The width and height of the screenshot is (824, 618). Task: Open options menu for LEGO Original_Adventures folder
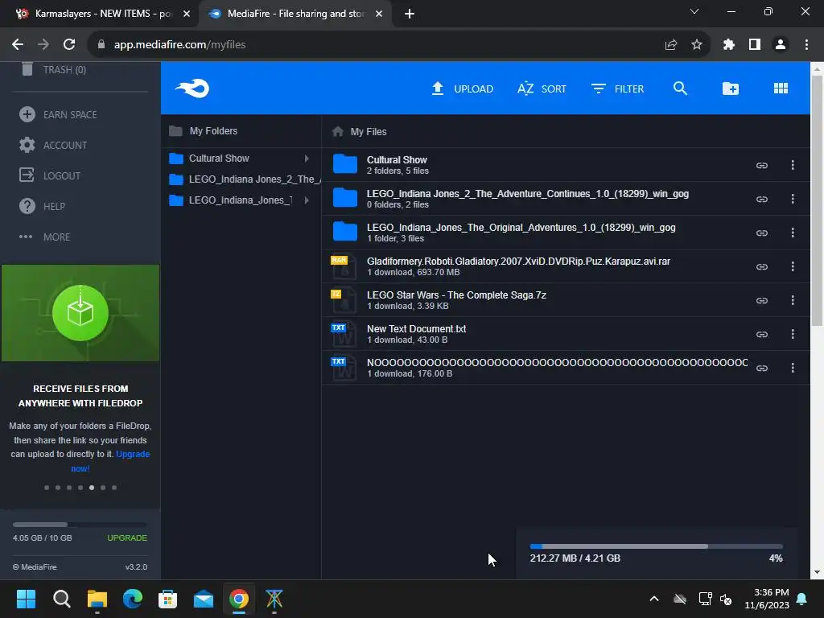pyautogui.click(x=793, y=233)
